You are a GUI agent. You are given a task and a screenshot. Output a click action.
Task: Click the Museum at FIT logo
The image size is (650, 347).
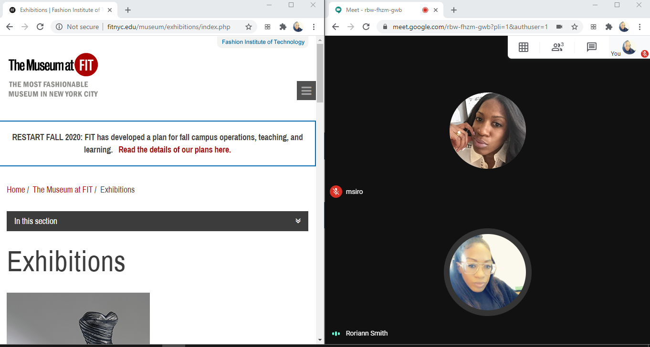(53, 64)
